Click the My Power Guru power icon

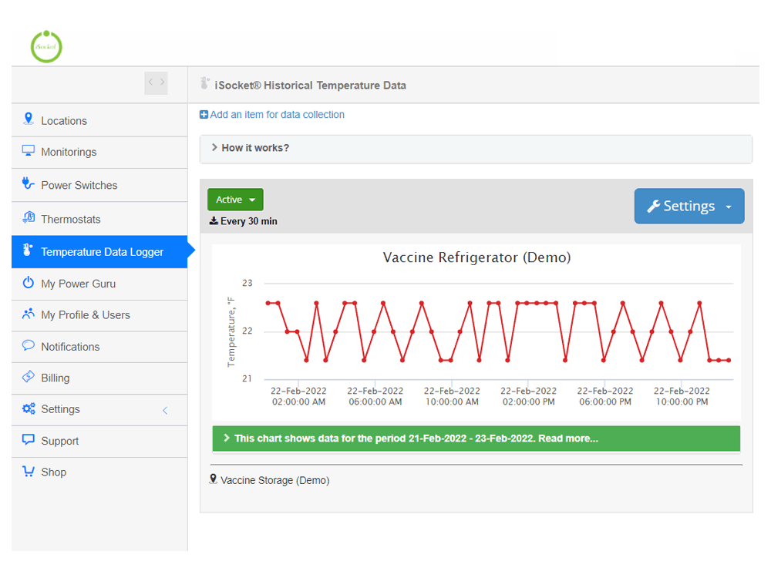tap(29, 283)
